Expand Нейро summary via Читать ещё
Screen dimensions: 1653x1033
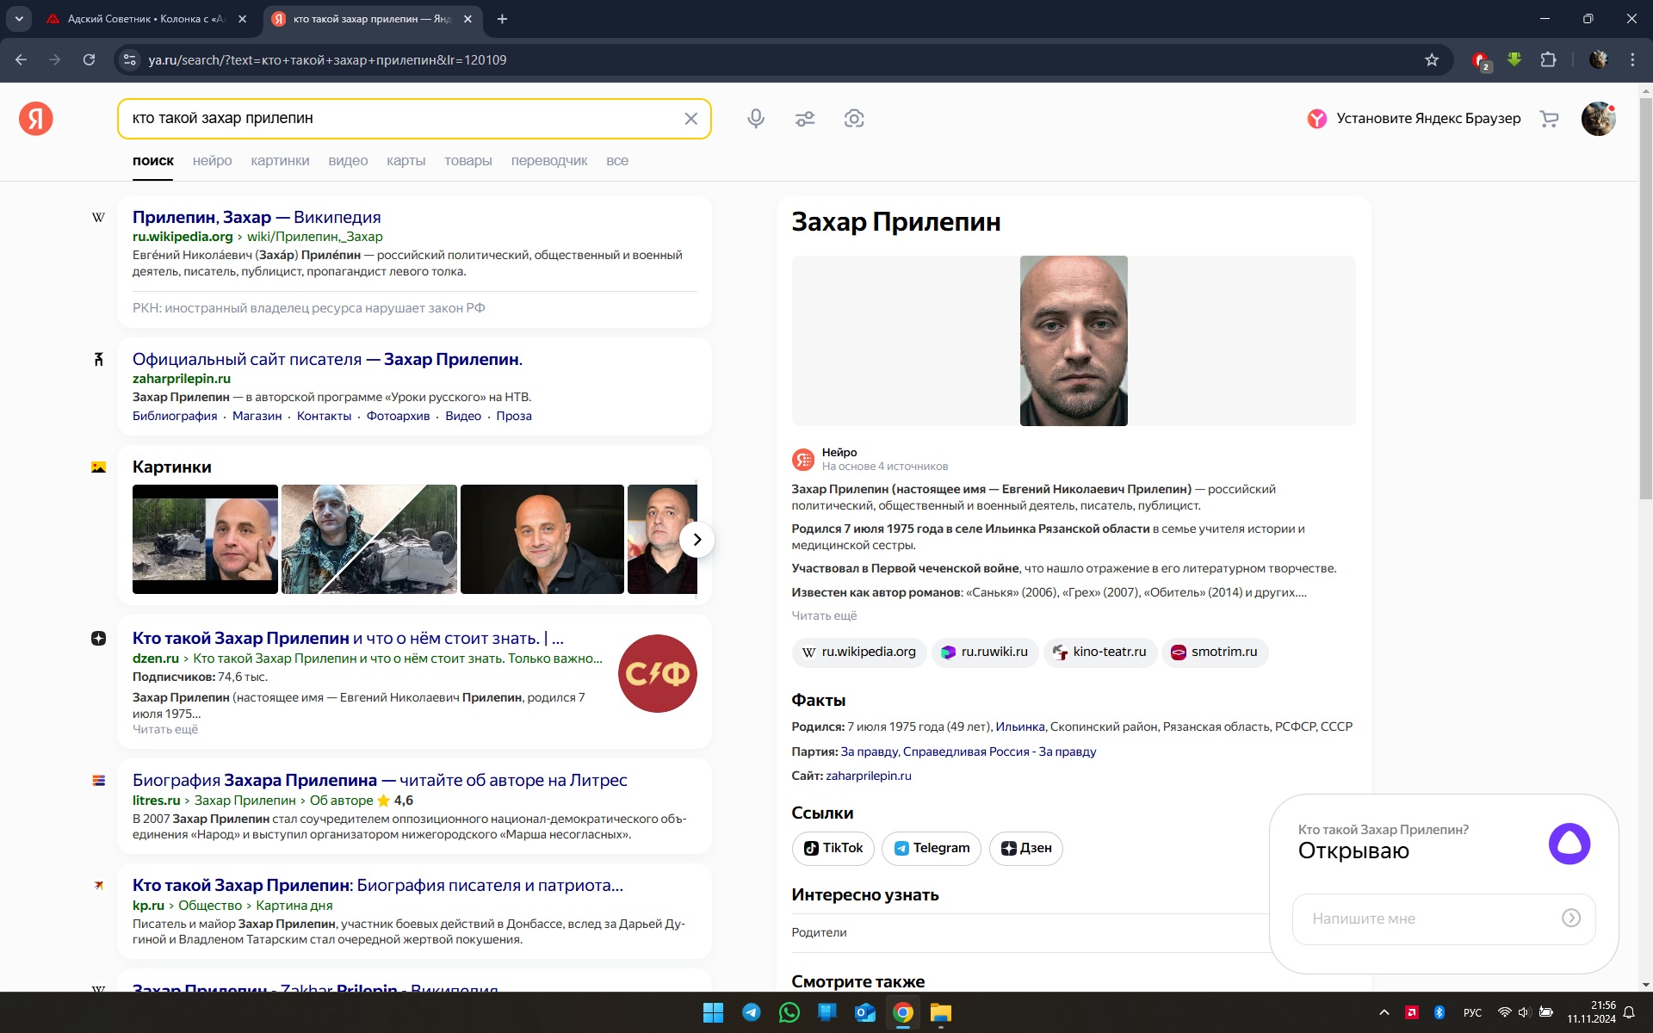click(824, 615)
